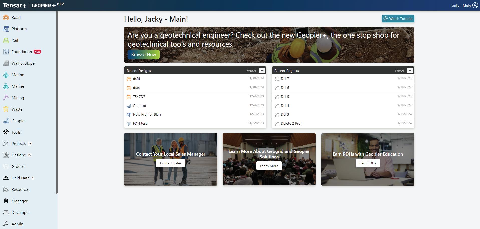
Task: Select the Tools hammer and wrench icon
Action: (x=6, y=132)
